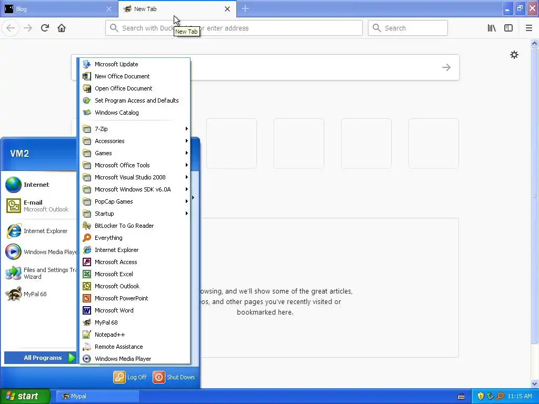The width and height of the screenshot is (539, 404).
Task: Click the safely remove hardware tray icon
Action: [490, 396]
